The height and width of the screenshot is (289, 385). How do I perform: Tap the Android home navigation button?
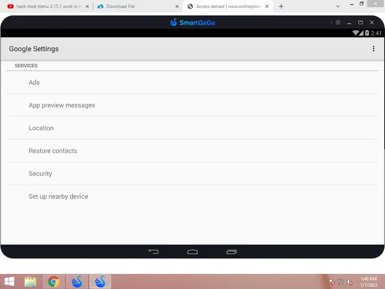(x=192, y=252)
